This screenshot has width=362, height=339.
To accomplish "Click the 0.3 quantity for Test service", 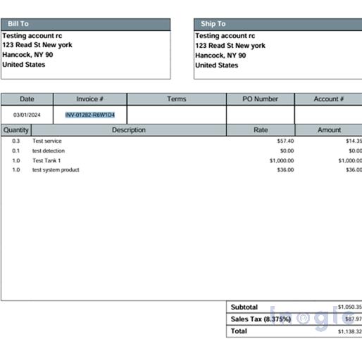I will click(x=15, y=141).
